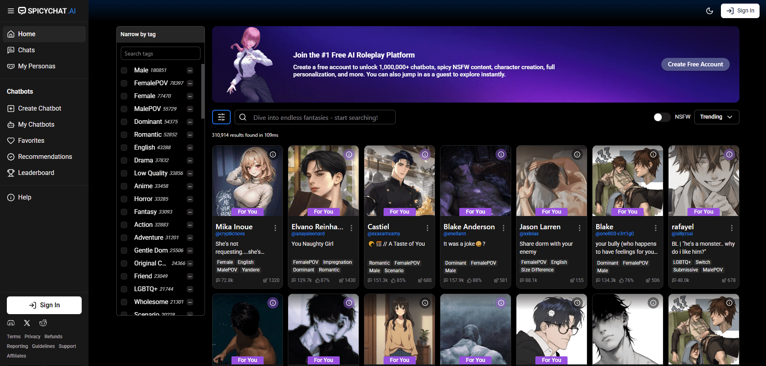Screen dimensions: 766x366
Task: Open the Trending sort dropdown
Action: [716, 117]
